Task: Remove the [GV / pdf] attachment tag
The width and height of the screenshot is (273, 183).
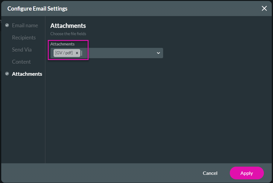Action: [x=77, y=53]
